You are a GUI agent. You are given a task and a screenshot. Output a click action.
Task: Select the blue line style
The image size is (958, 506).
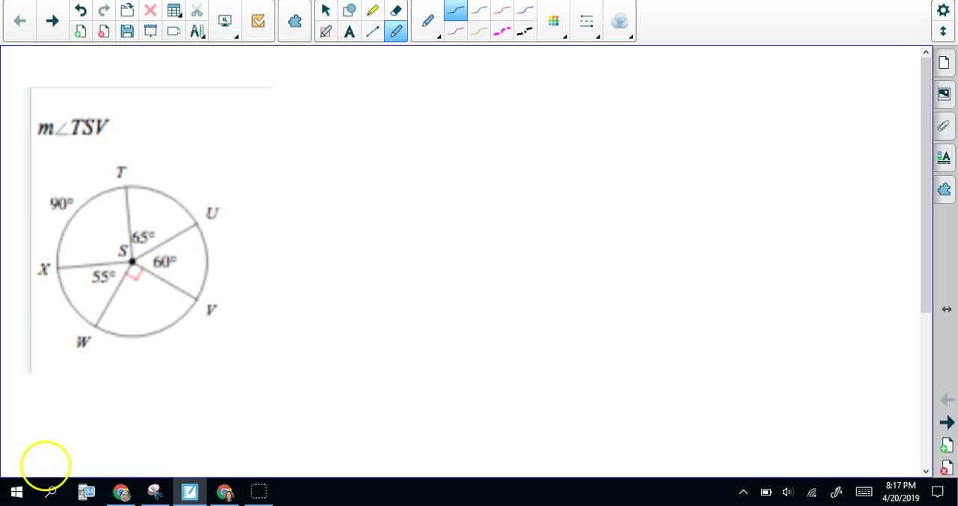[525, 10]
